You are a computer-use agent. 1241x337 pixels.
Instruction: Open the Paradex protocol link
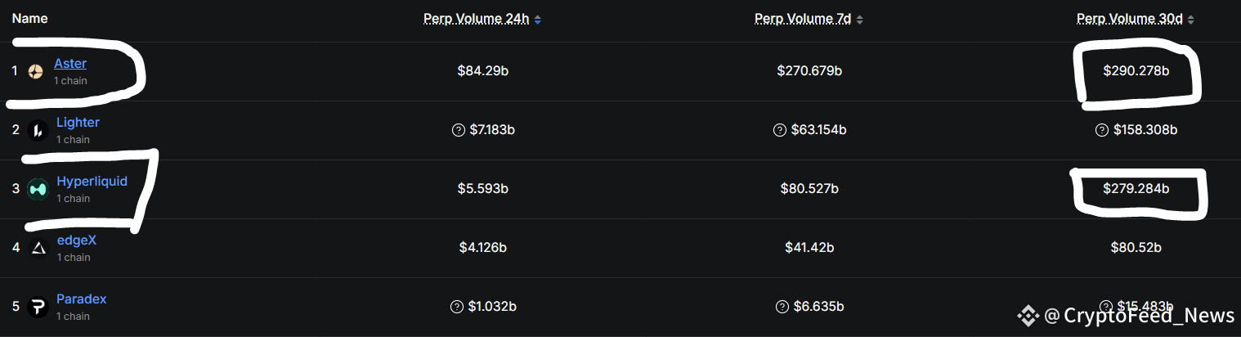point(81,299)
